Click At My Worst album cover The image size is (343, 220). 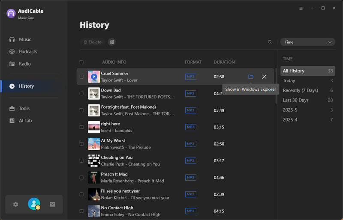tap(94, 144)
